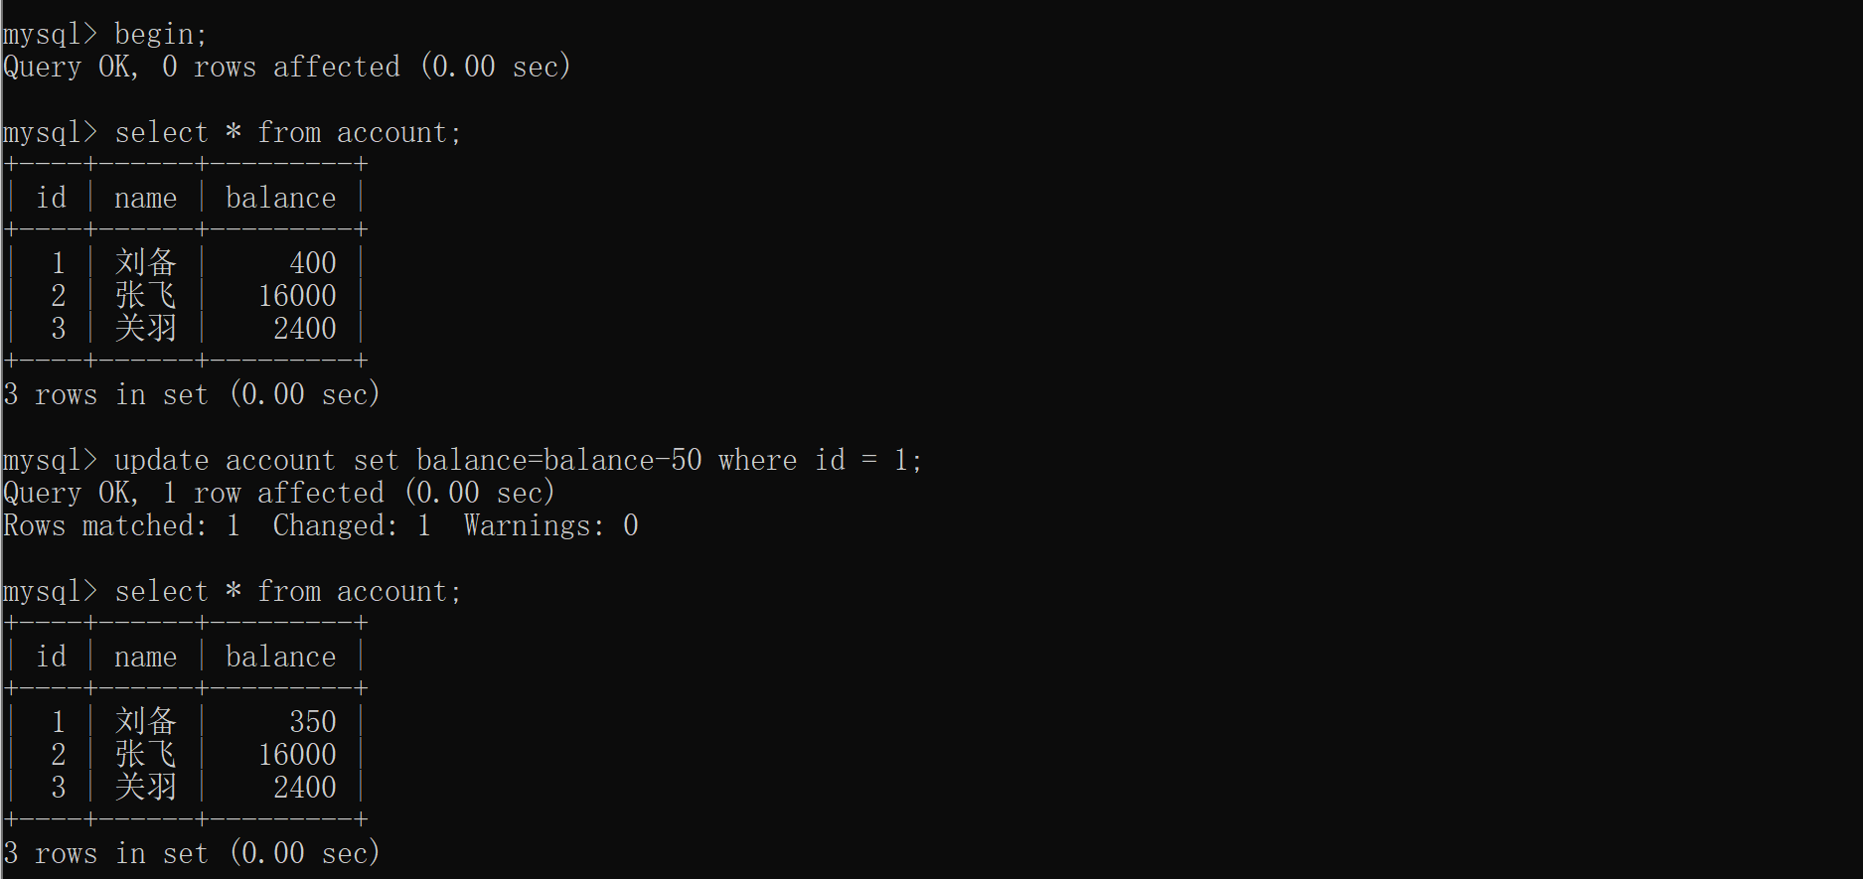Click name 刘备 in the first table
Image resolution: width=1863 pixels, height=879 pixels.
point(146,263)
